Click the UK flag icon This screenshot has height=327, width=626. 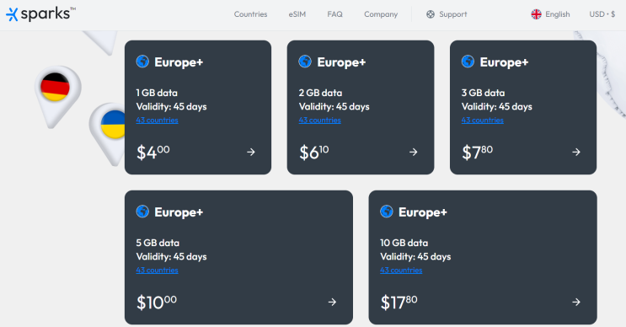pyautogui.click(x=536, y=14)
